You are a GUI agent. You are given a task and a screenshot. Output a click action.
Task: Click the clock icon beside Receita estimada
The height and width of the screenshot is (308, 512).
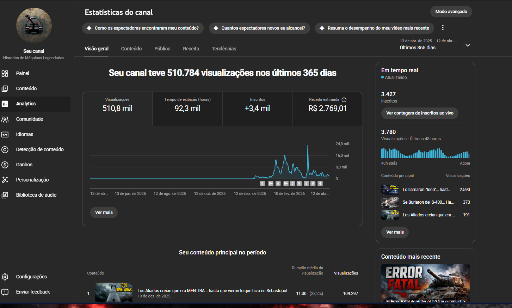(344, 100)
